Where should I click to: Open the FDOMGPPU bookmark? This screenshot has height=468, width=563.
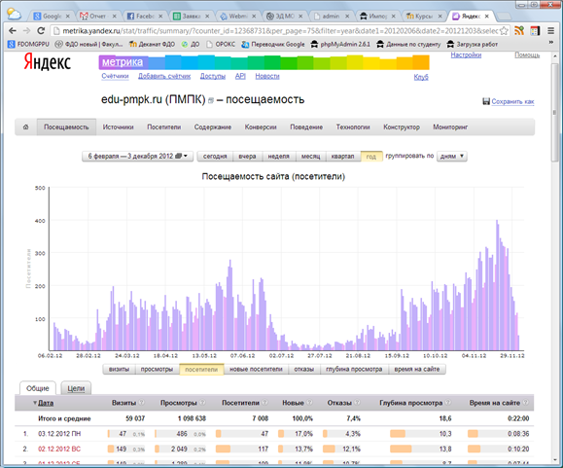[x=28, y=44]
